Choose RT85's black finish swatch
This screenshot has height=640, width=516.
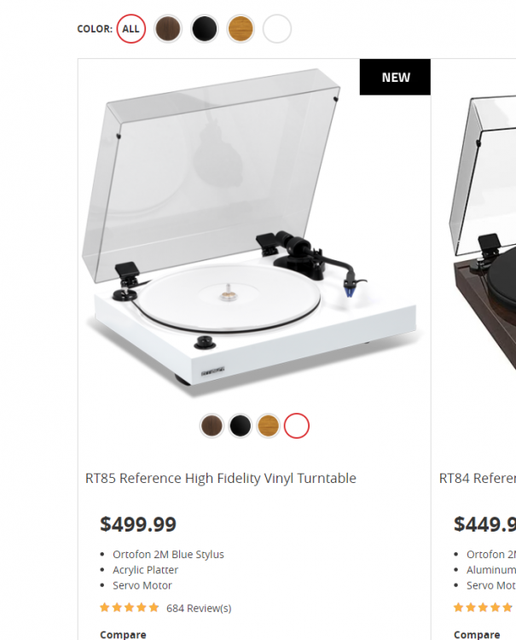[x=241, y=425]
